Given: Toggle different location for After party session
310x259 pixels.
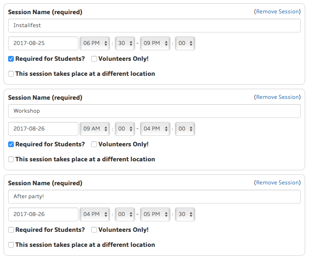Looking at the screenshot, I should [11, 245].
